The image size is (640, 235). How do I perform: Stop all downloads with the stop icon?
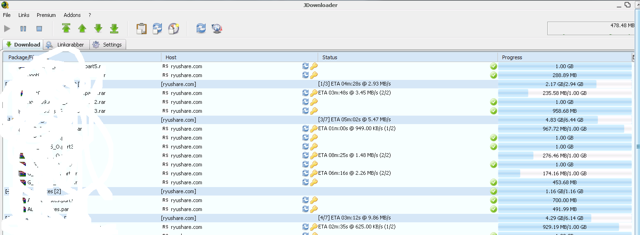[x=39, y=29]
